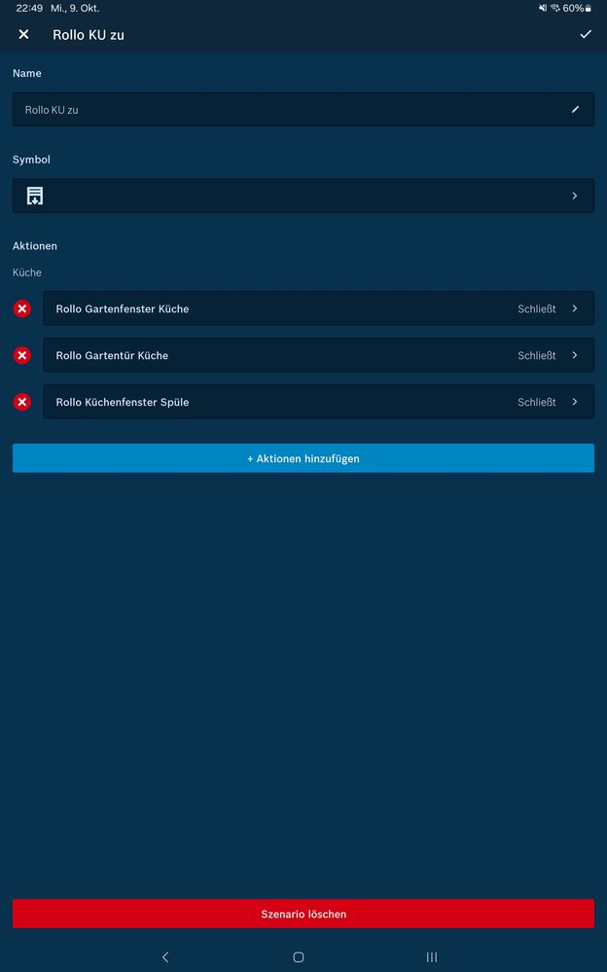607x972 pixels.
Task: Tap the Android home button
Action: click(x=299, y=957)
